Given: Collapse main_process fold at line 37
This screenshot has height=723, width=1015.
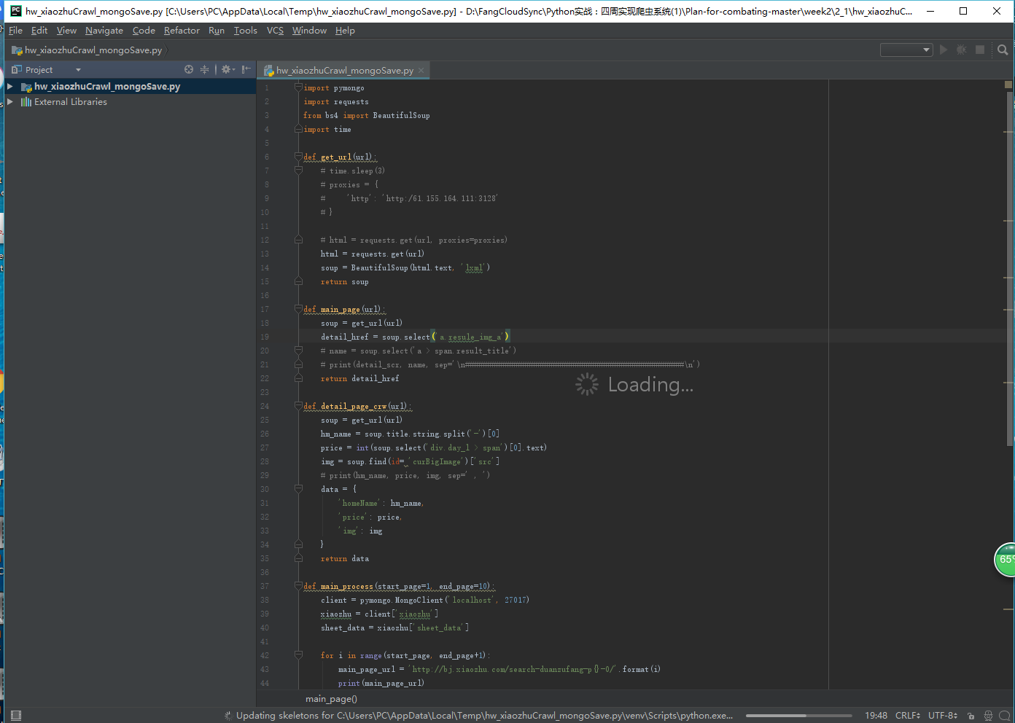Looking at the screenshot, I should click(x=298, y=586).
